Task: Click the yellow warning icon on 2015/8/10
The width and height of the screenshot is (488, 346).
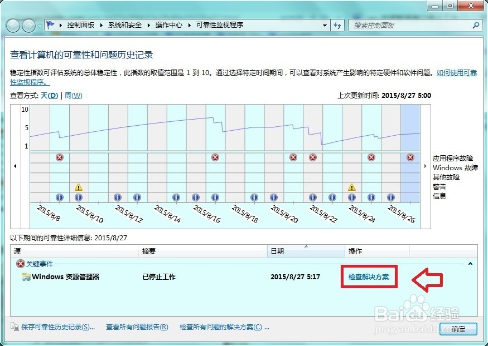Action: [x=79, y=187]
